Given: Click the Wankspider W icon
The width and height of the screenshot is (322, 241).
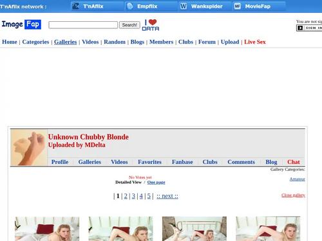Looking at the screenshot, I should (184, 6).
